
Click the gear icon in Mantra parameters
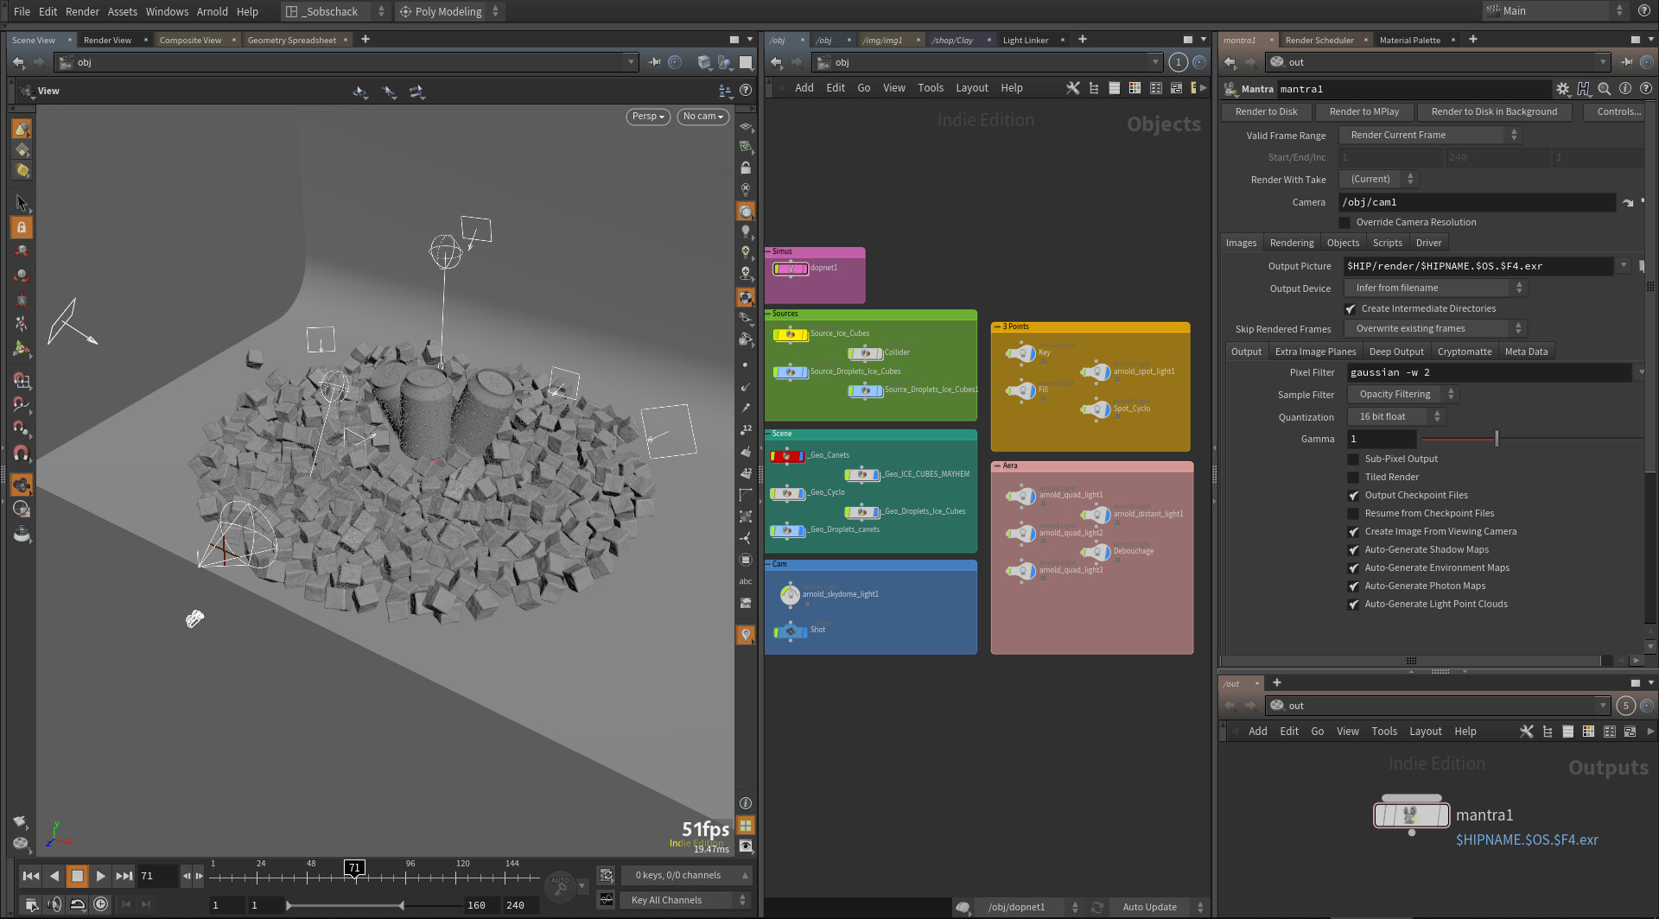(x=1562, y=89)
